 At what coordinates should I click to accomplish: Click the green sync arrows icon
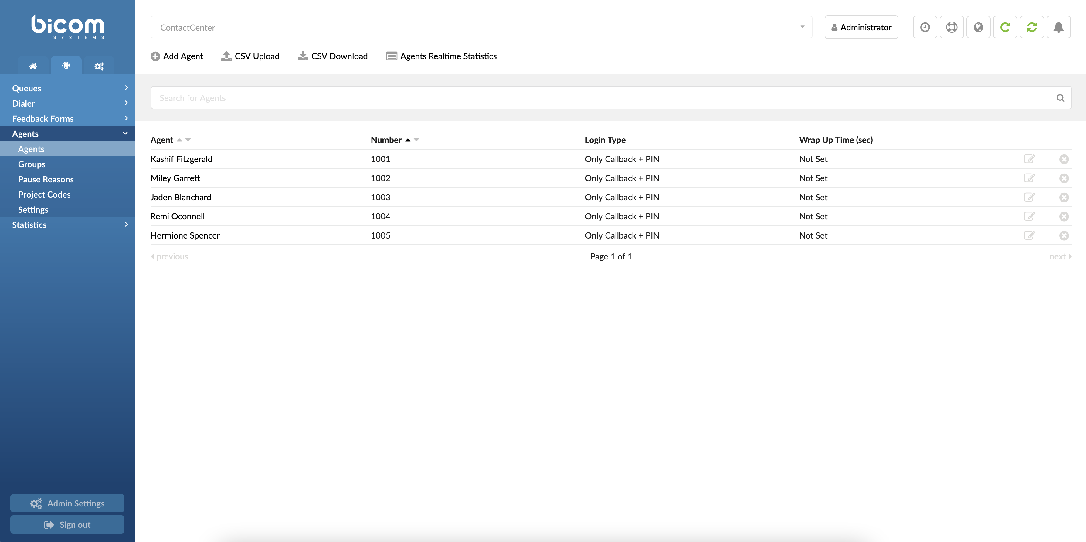(x=1032, y=27)
